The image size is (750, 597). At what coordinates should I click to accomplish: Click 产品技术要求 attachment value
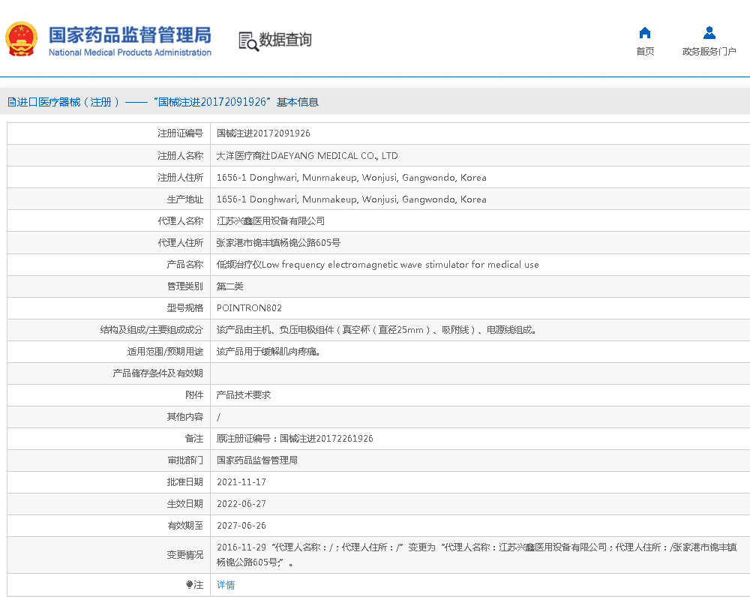click(x=244, y=394)
